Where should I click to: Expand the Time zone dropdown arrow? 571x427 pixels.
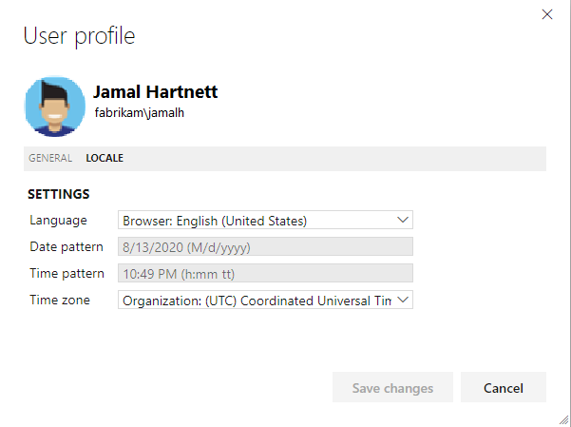pyautogui.click(x=403, y=300)
